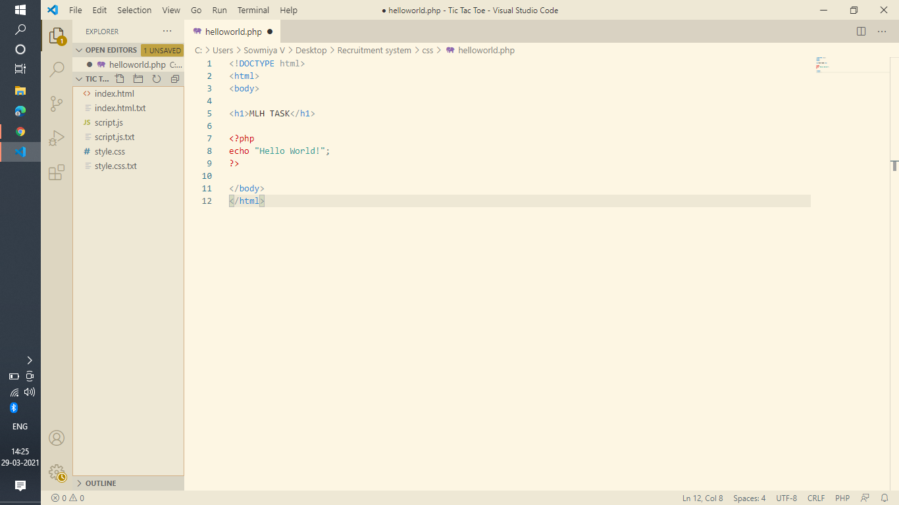Click the feedback icon in status bar
This screenshot has width=899, height=505.
pyautogui.click(x=865, y=498)
